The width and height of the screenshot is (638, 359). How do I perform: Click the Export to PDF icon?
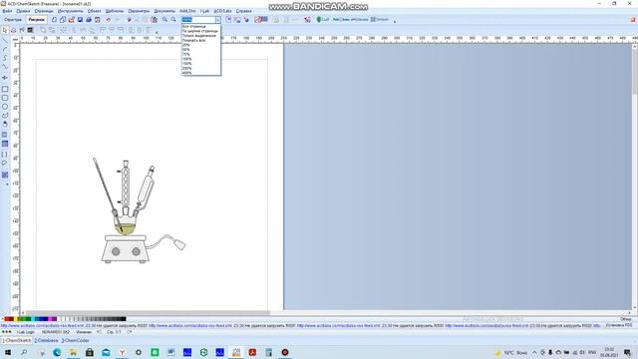(98, 20)
